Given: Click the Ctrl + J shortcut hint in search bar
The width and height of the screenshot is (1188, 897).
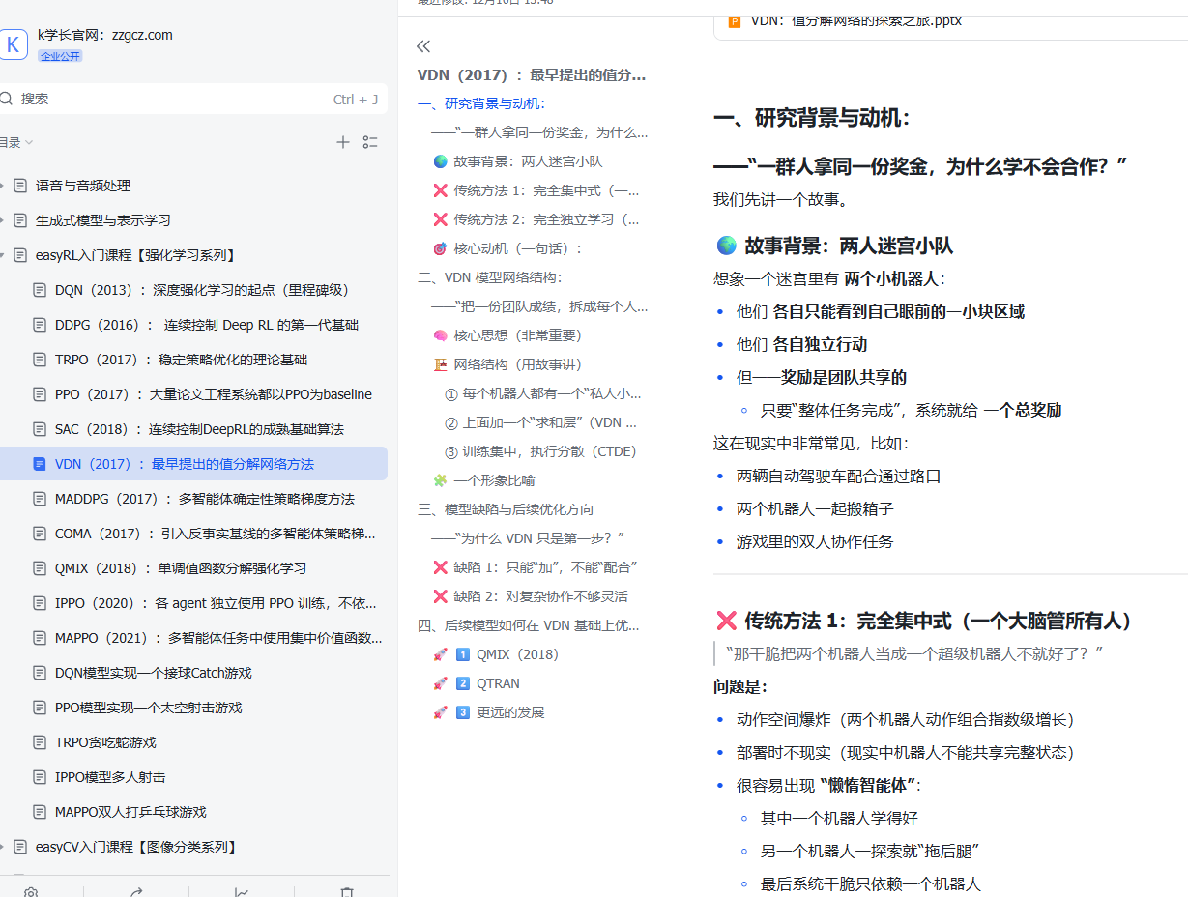Looking at the screenshot, I should tap(354, 99).
